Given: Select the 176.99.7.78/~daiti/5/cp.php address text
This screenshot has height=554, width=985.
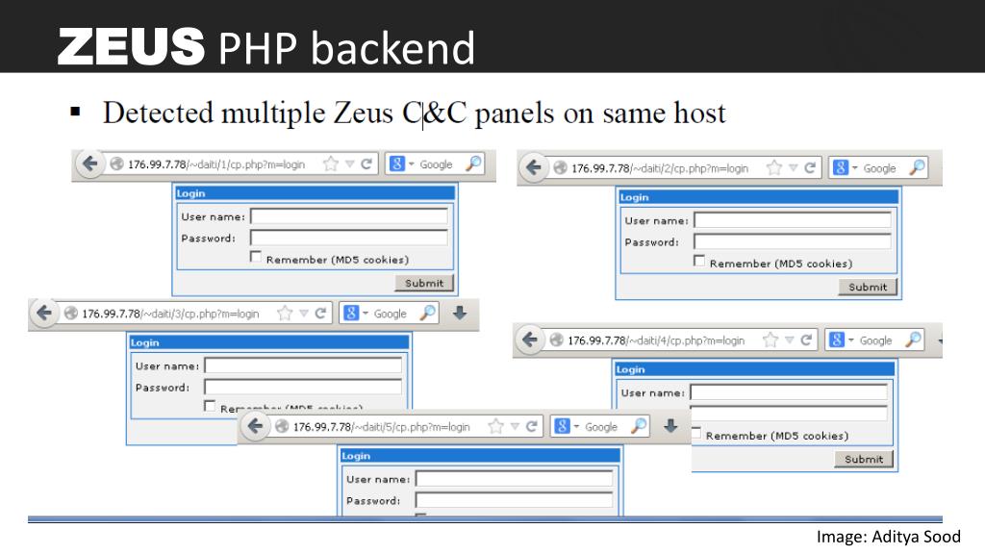Looking at the screenshot, I should [382, 427].
